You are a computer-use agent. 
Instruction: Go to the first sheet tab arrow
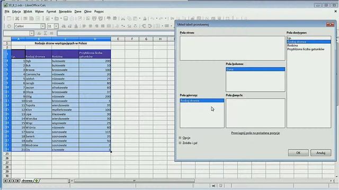point(5,180)
